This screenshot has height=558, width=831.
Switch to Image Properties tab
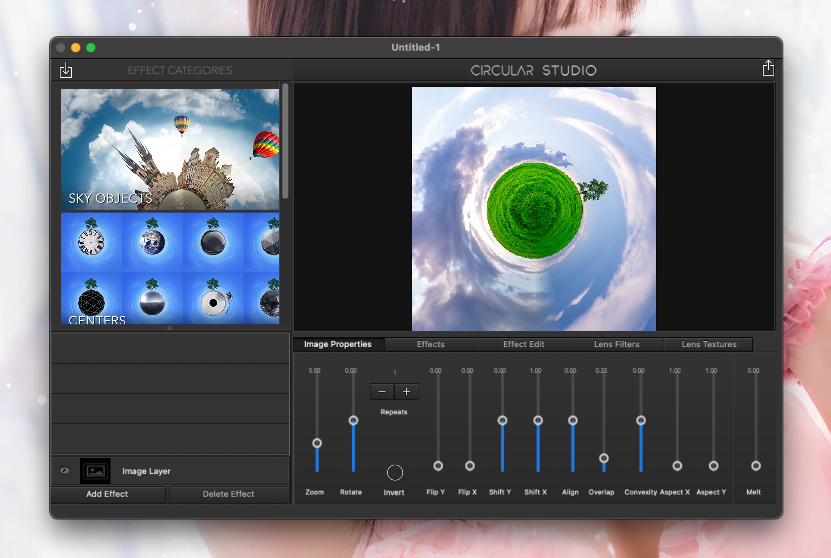click(x=338, y=344)
